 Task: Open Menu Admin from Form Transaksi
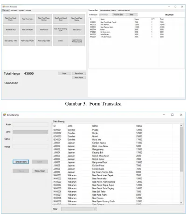pyautogui.click(x=79, y=78)
